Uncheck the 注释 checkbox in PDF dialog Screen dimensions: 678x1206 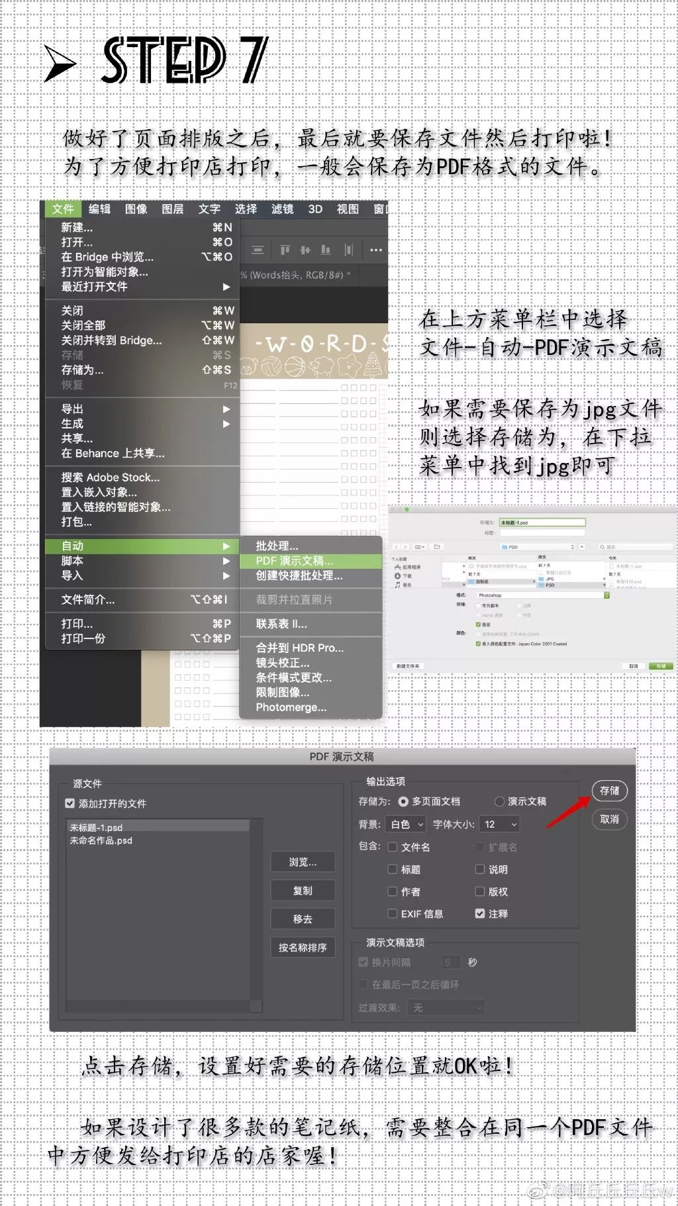coord(480,913)
